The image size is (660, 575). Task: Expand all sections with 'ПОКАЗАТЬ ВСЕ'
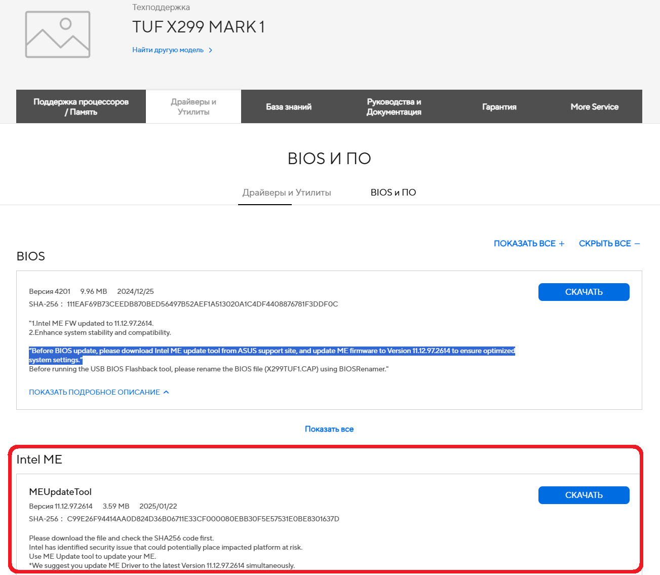tap(529, 244)
